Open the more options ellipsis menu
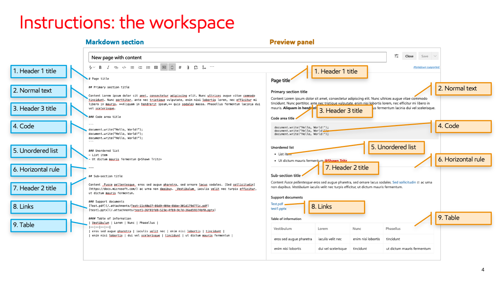This screenshot has height=284, width=504. [212, 67]
